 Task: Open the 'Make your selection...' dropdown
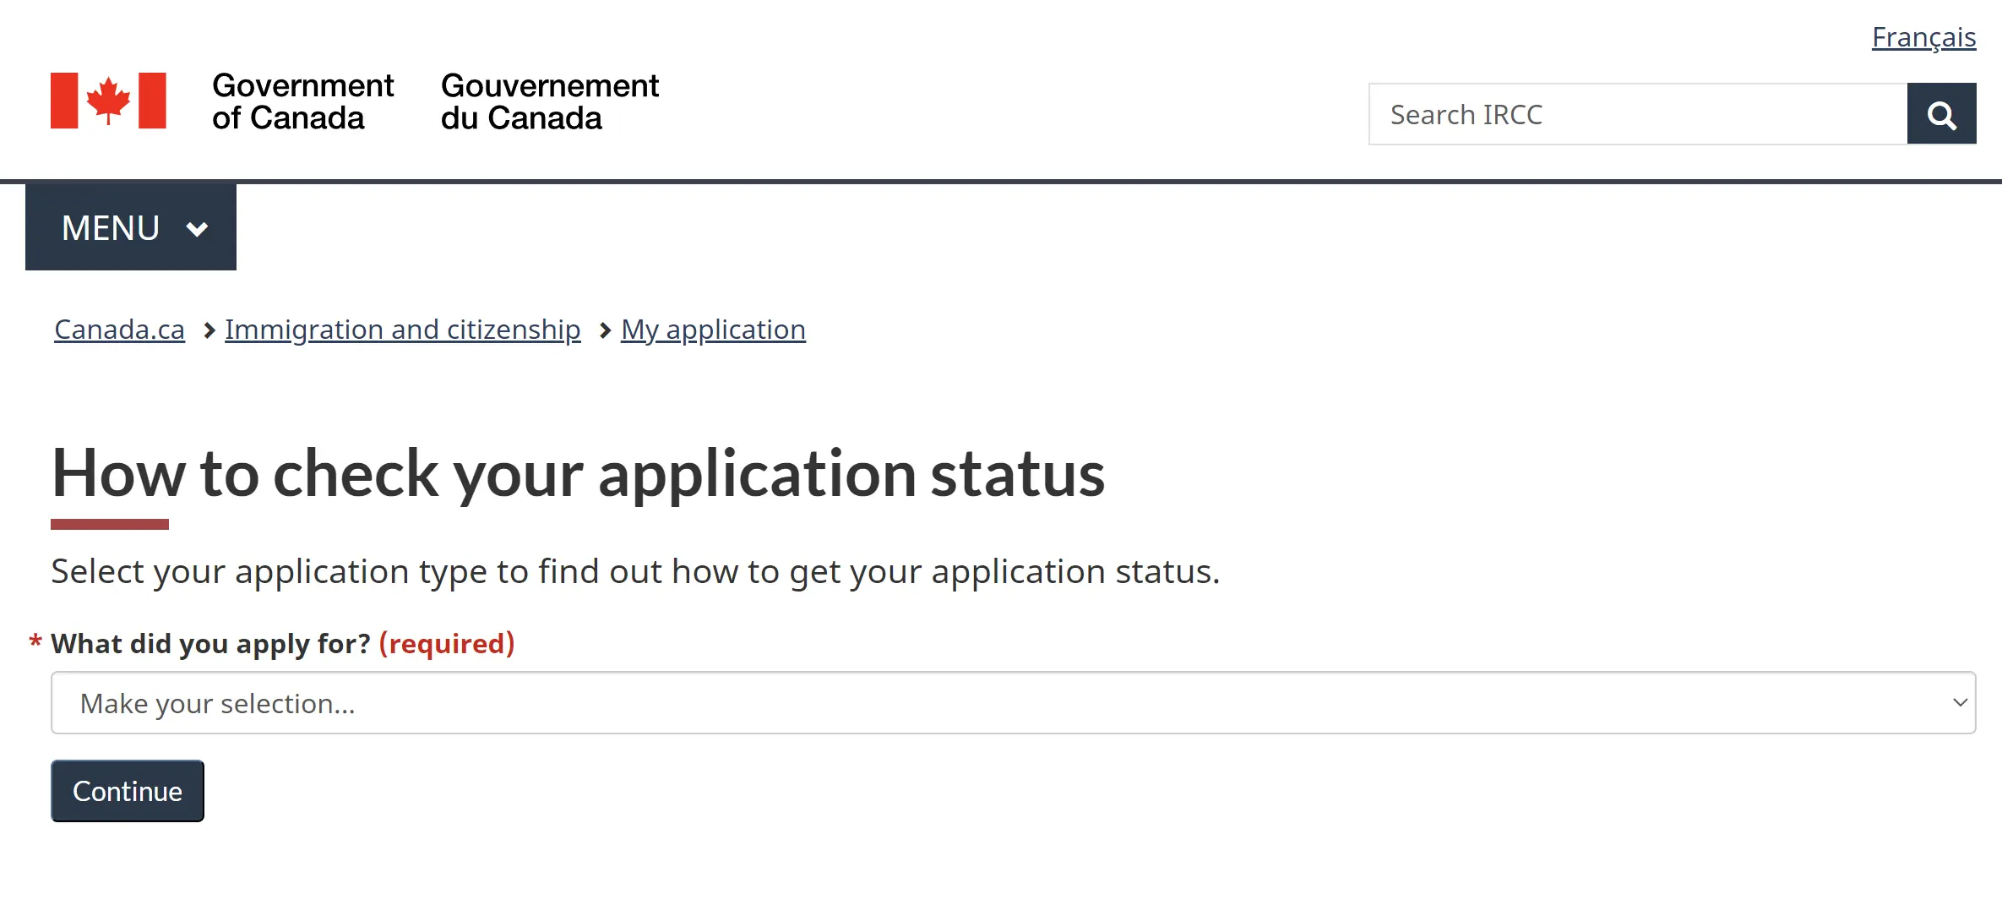point(1013,703)
